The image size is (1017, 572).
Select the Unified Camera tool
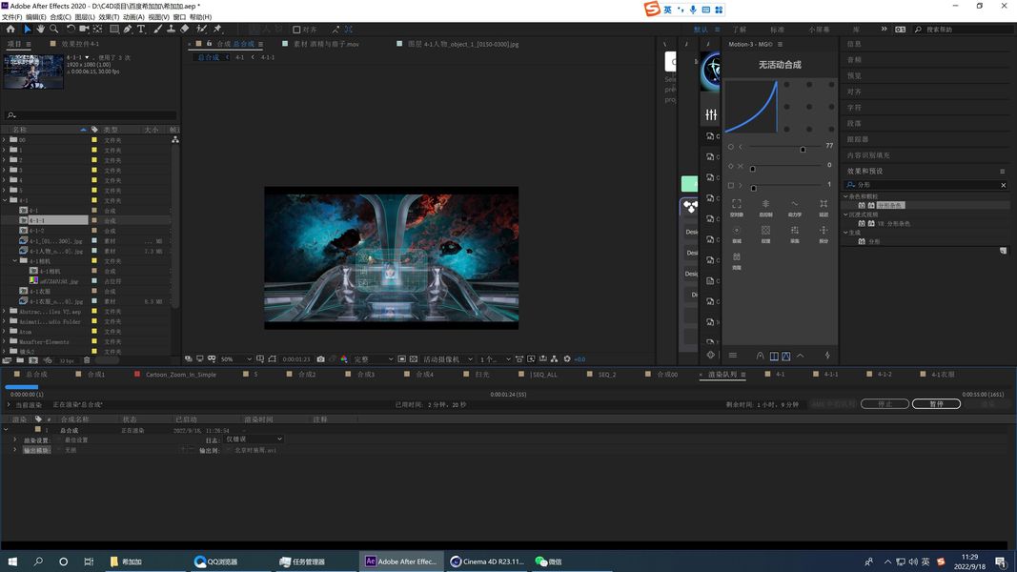(x=84, y=30)
